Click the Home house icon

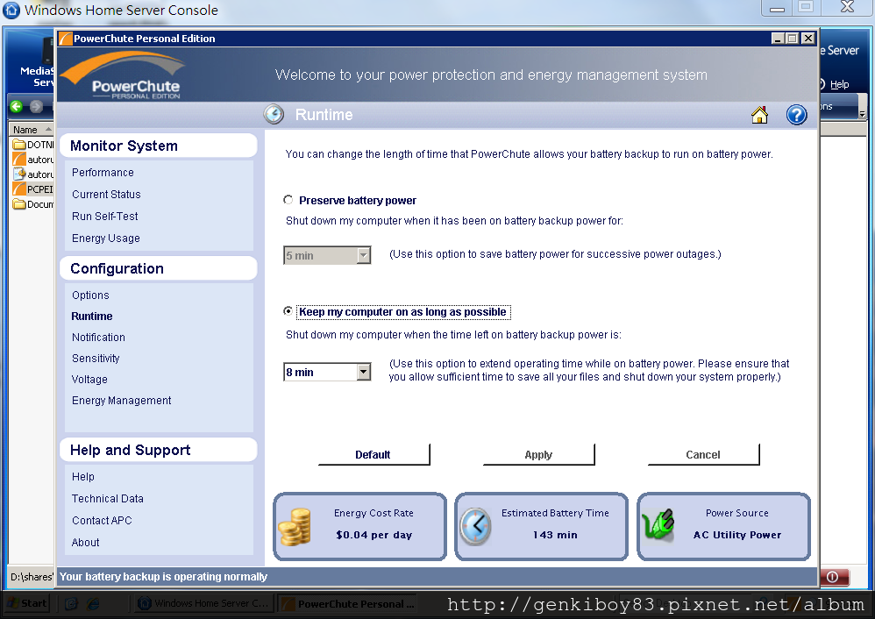pyautogui.click(x=759, y=115)
